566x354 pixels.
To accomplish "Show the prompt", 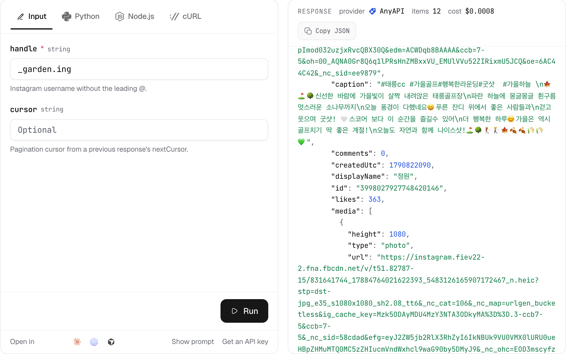I will (193, 342).
